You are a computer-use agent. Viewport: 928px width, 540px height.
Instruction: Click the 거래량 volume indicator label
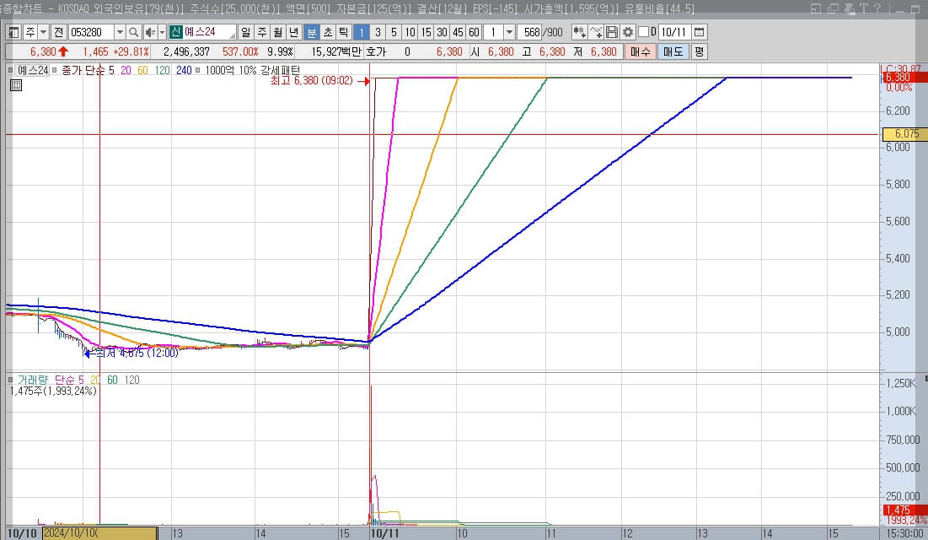(33, 380)
